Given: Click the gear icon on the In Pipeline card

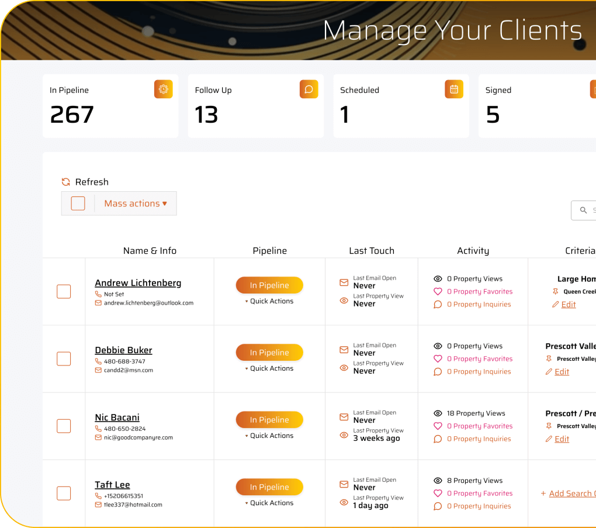Looking at the screenshot, I should pyautogui.click(x=163, y=89).
